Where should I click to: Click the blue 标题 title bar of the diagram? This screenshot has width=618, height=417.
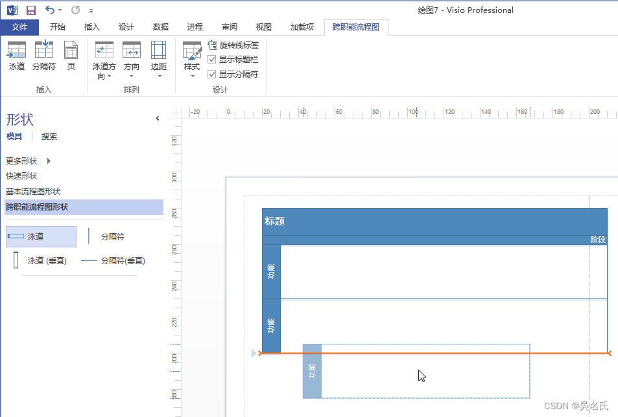click(434, 221)
